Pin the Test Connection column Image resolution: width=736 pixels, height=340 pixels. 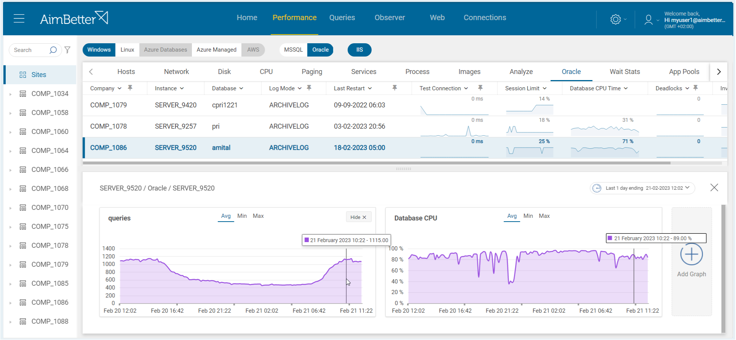[480, 88]
